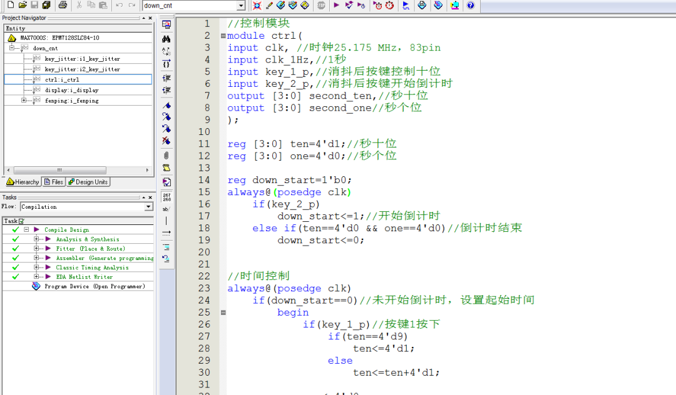Open the Programmer from the top toolbar
Image resolution: width=676 pixels, height=395 pixels.
click(x=438, y=6)
